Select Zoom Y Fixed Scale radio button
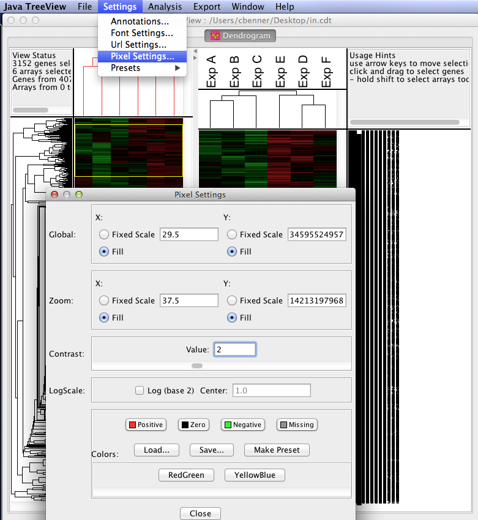 click(232, 300)
